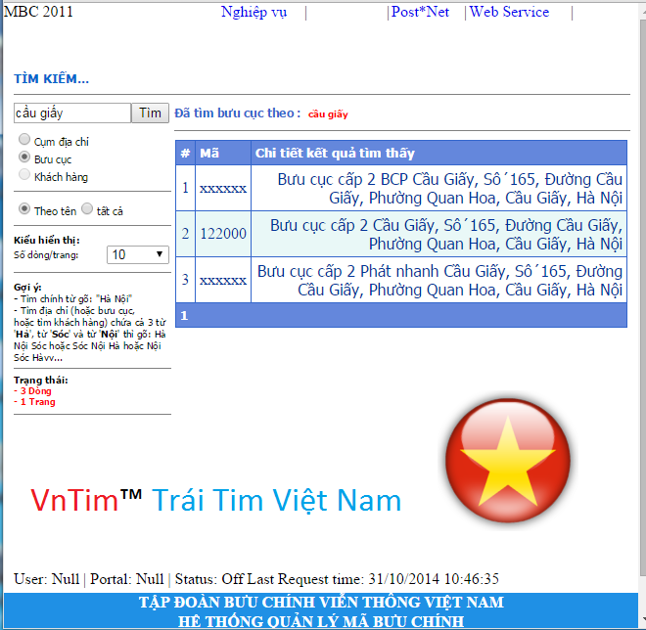The height and width of the screenshot is (630, 646).
Task: Click the # column header
Action: [185, 154]
